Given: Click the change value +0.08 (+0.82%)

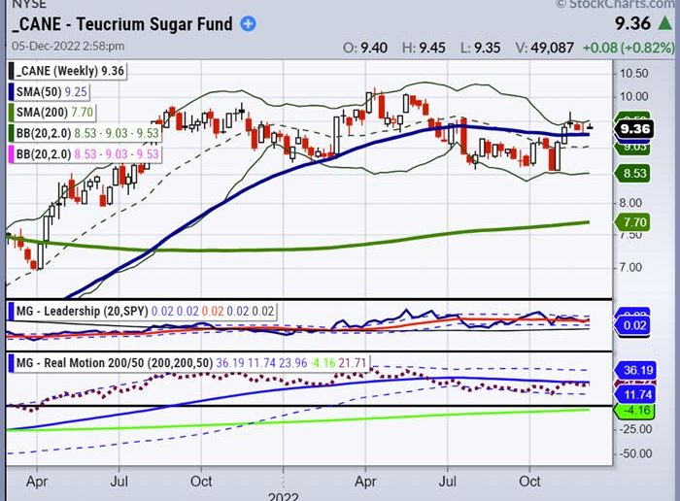Looking at the screenshot, I should click(629, 48).
